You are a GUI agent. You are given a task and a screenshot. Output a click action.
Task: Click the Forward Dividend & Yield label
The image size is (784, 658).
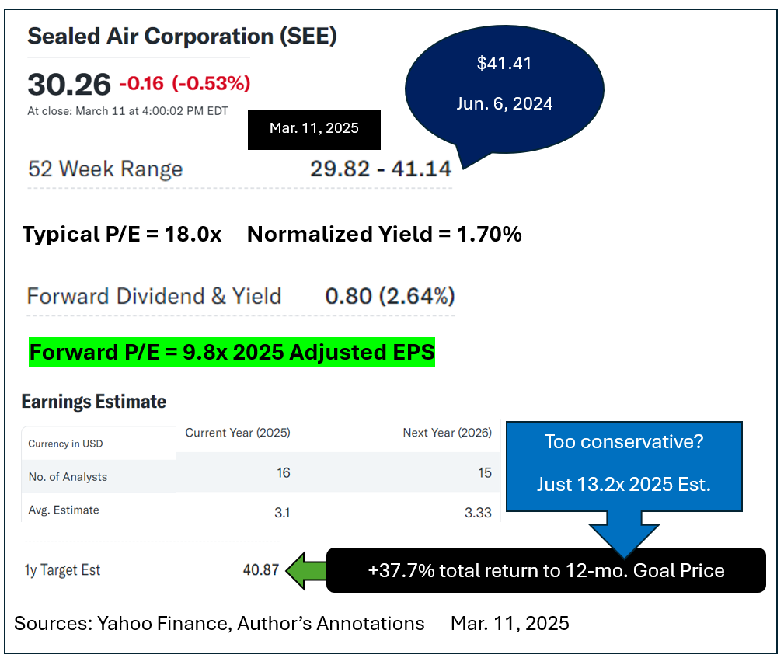tap(154, 296)
